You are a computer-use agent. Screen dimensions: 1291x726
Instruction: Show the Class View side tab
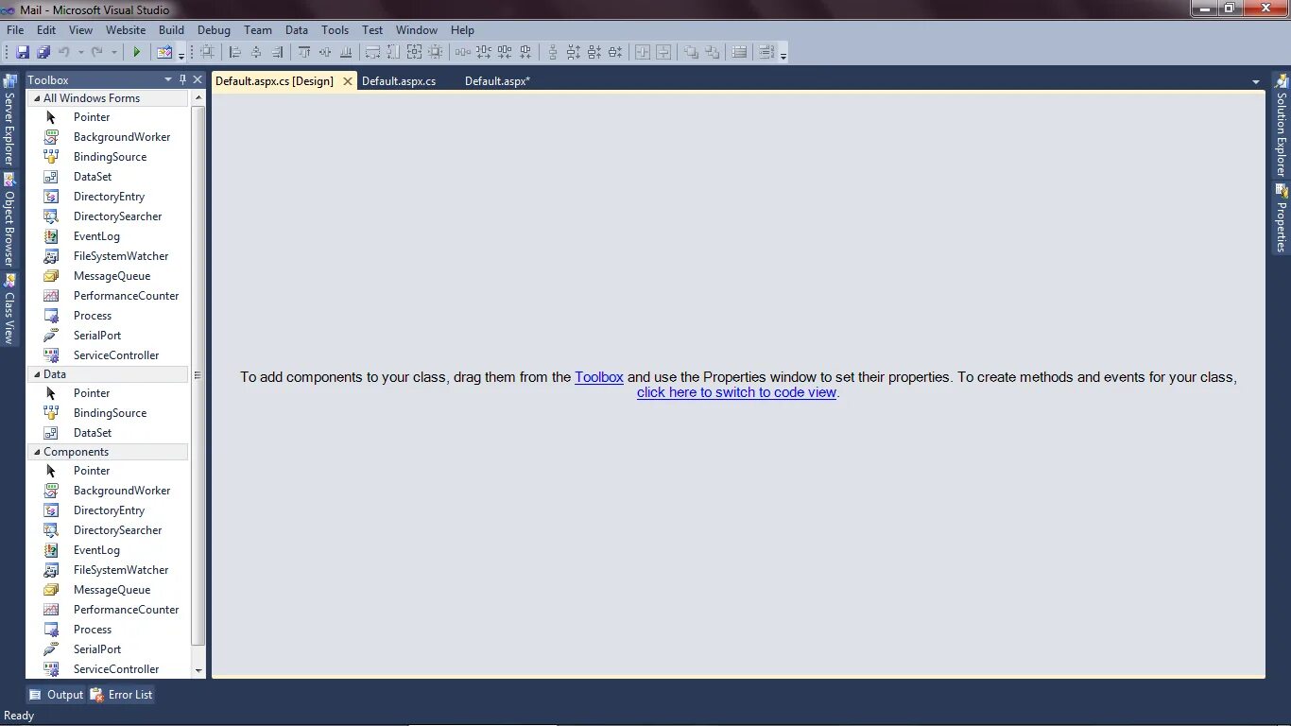[9, 308]
